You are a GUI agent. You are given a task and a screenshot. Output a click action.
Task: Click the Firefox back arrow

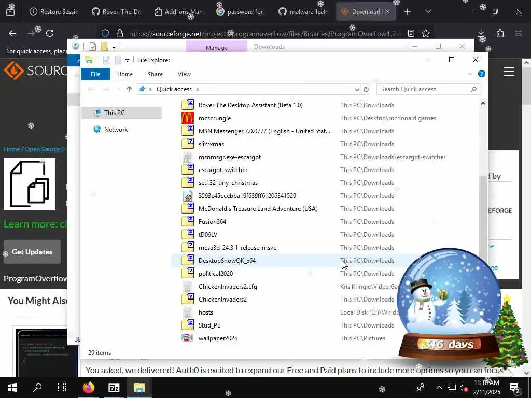[12, 33]
